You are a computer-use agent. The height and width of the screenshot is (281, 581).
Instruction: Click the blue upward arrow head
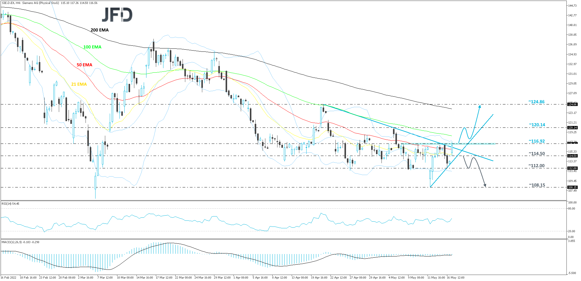point(480,106)
